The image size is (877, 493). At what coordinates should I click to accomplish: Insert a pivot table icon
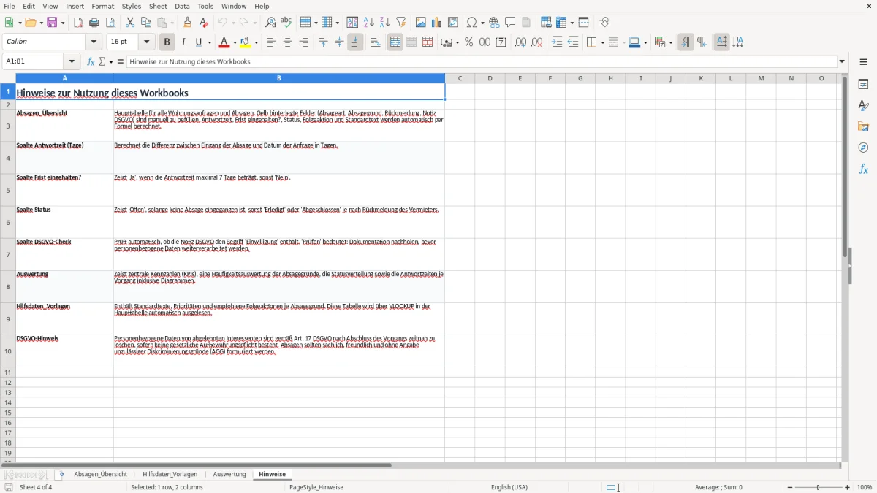pos(453,23)
